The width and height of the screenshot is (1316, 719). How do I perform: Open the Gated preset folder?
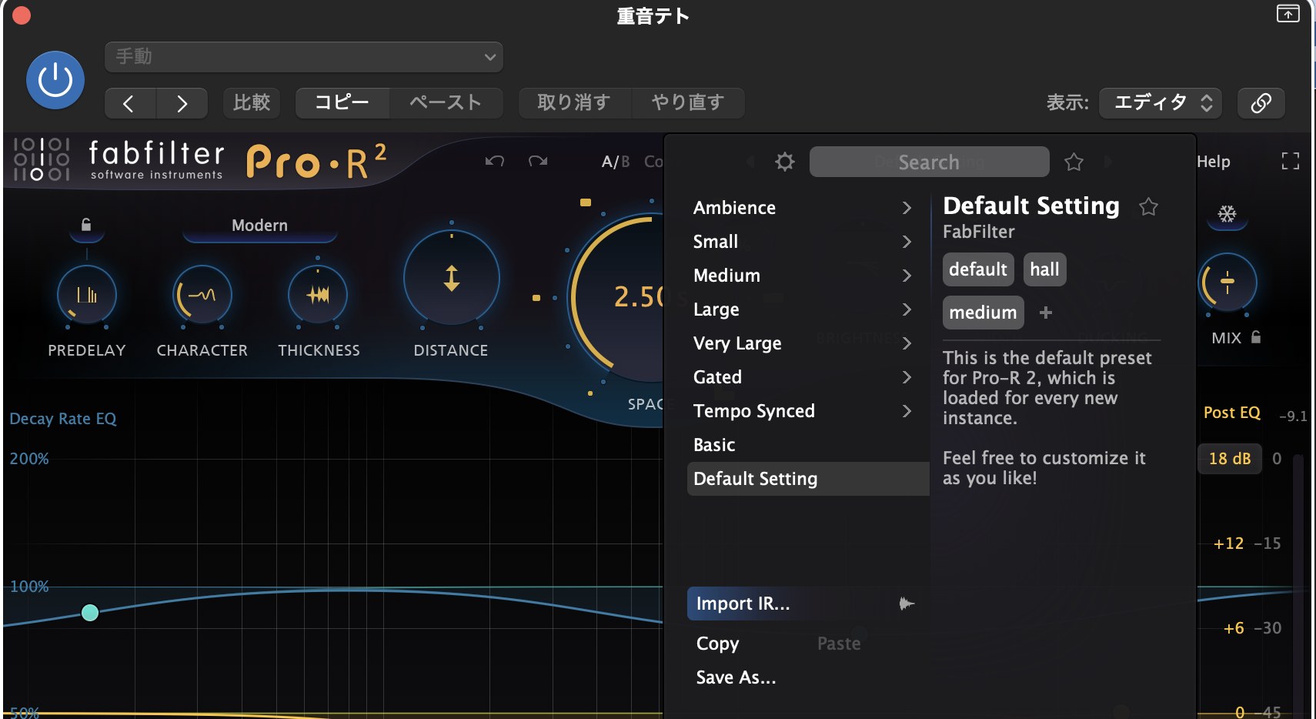pos(803,377)
